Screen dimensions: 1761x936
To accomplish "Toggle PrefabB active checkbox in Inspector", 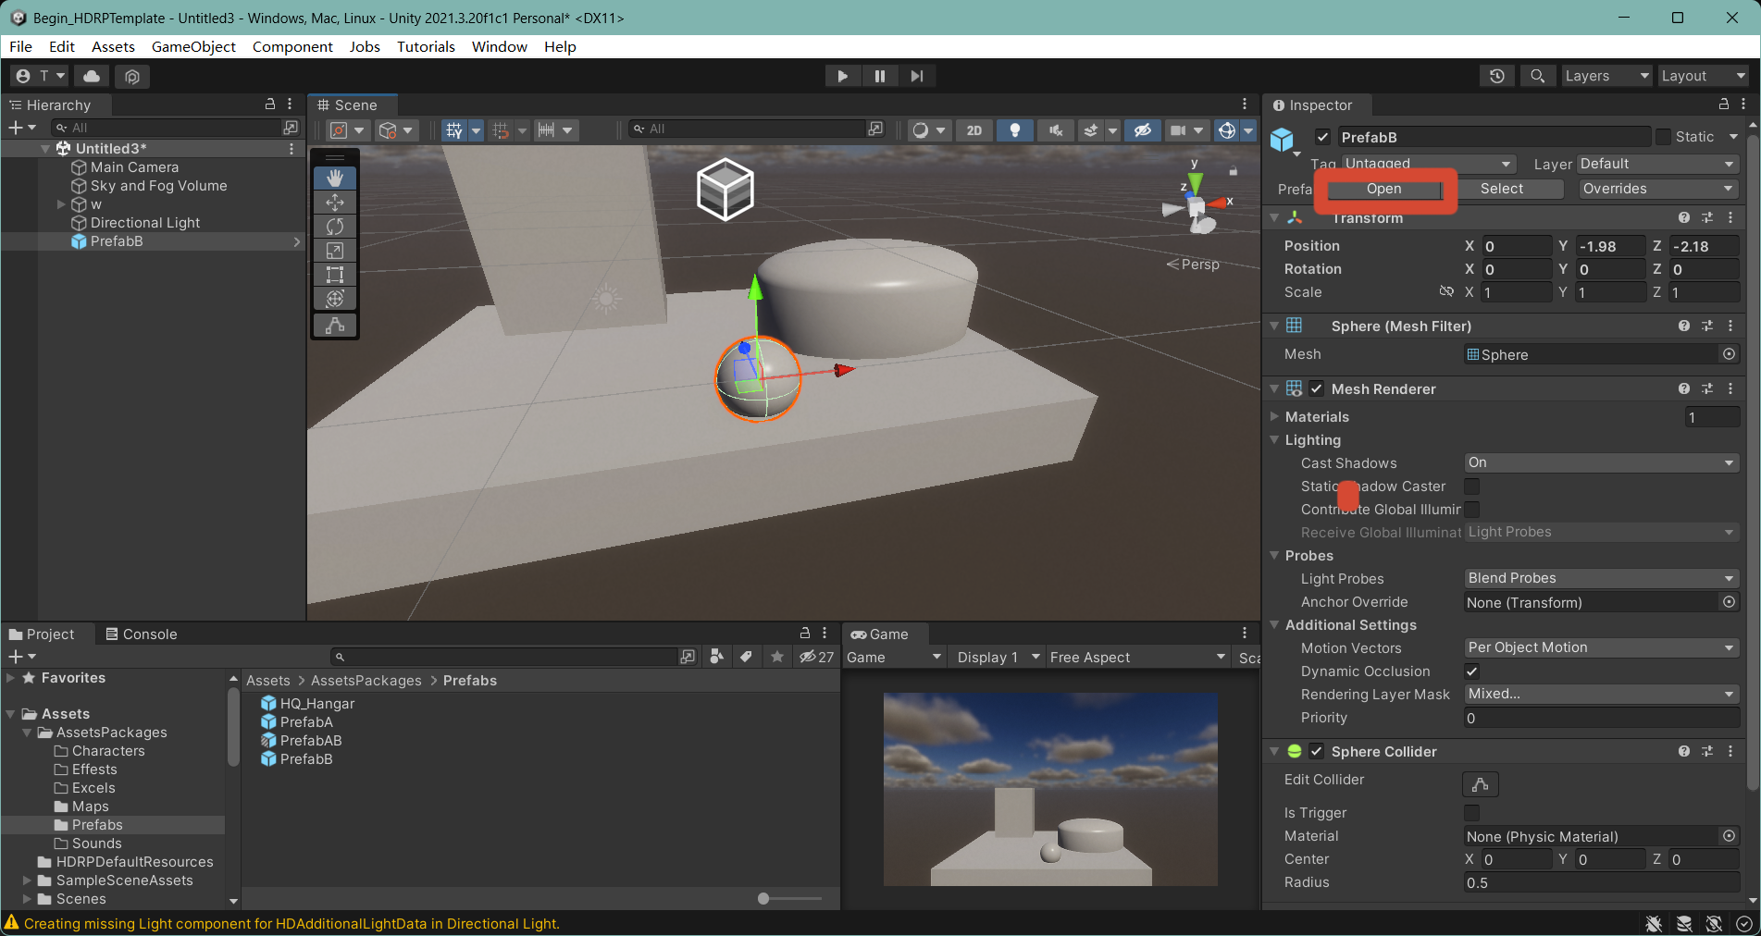I will click(1323, 137).
